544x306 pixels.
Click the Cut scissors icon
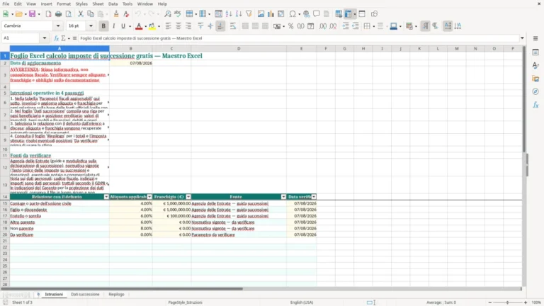click(81, 14)
